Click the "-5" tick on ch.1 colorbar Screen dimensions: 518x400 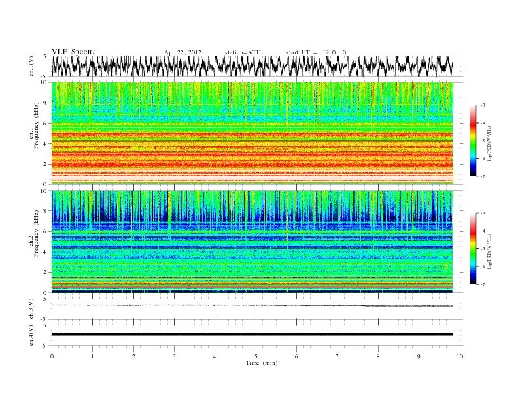(x=483, y=141)
